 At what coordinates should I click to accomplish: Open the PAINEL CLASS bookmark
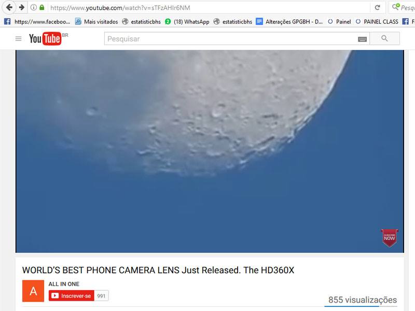tap(377, 22)
